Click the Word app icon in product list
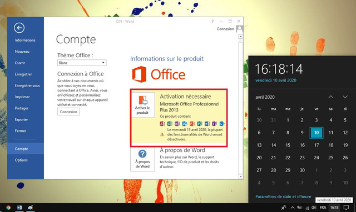The height and width of the screenshot is (212, 356). point(207,124)
